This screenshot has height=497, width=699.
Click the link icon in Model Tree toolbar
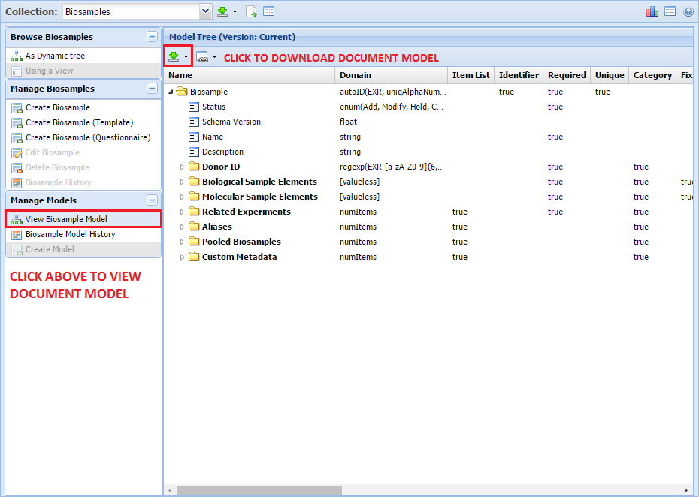tap(201, 57)
